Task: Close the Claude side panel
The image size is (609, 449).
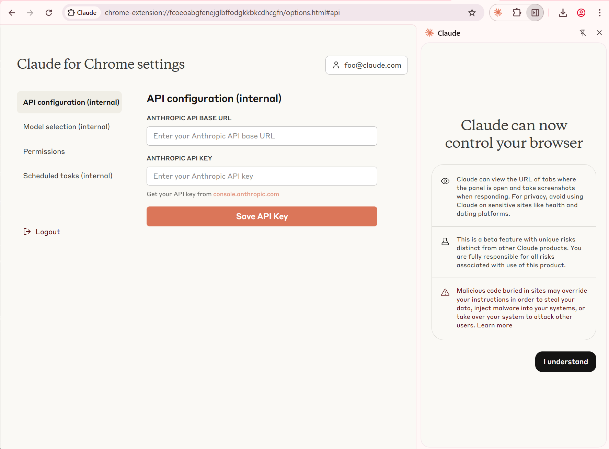Action: point(599,33)
